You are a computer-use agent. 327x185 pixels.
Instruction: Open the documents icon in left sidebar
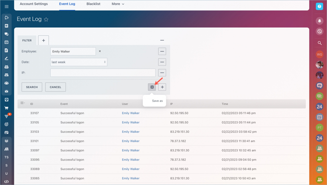pos(7,50)
